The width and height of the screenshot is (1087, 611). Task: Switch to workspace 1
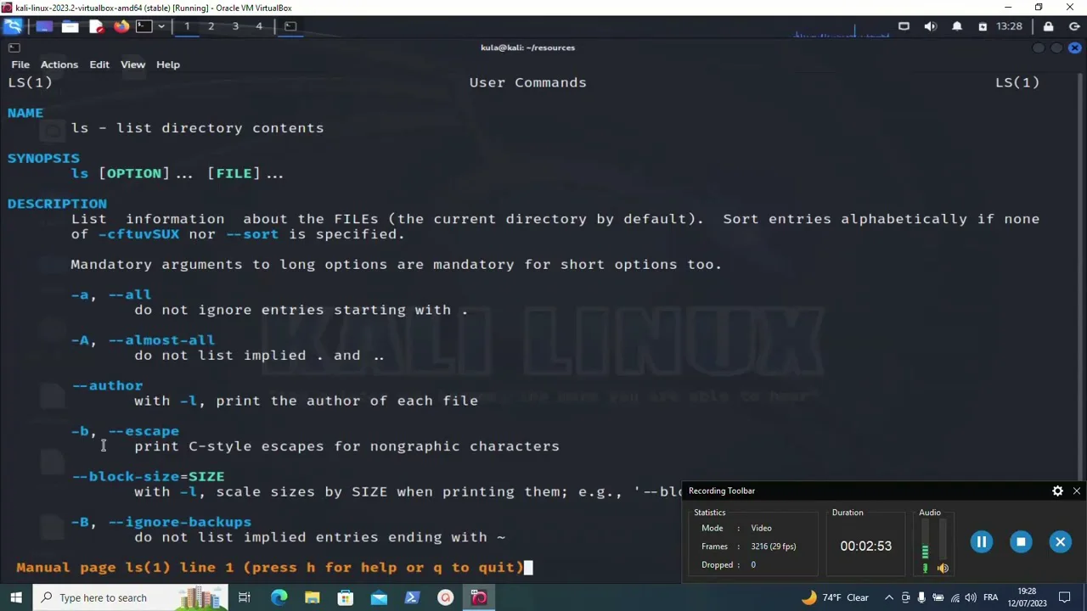point(187,26)
